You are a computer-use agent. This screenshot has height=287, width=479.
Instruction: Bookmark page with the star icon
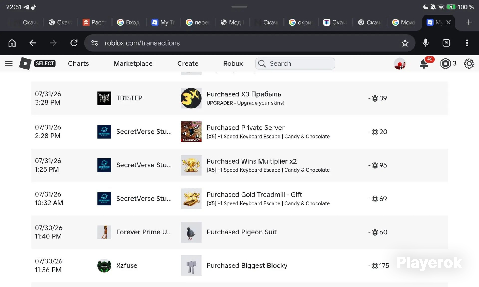[405, 43]
